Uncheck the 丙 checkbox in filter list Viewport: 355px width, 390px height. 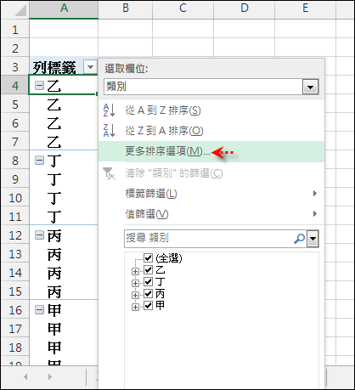pyautogui.click(x=148, y=294)
